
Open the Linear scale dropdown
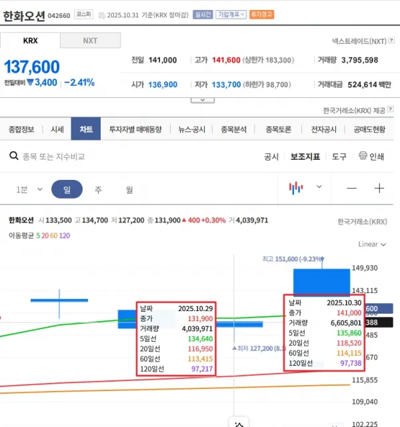[x=372, y=244]
